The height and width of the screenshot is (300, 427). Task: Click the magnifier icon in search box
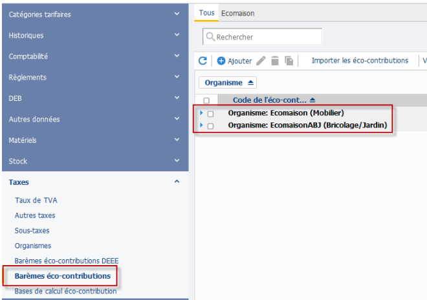(x=210, y=36)
